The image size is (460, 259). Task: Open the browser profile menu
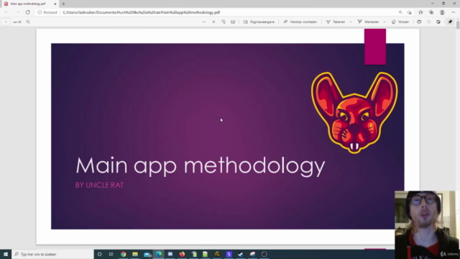click(442, 12)
